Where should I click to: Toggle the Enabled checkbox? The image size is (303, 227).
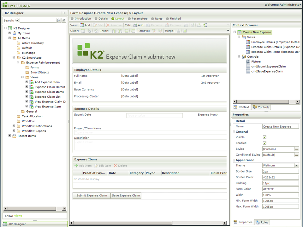tap(264, 143)
